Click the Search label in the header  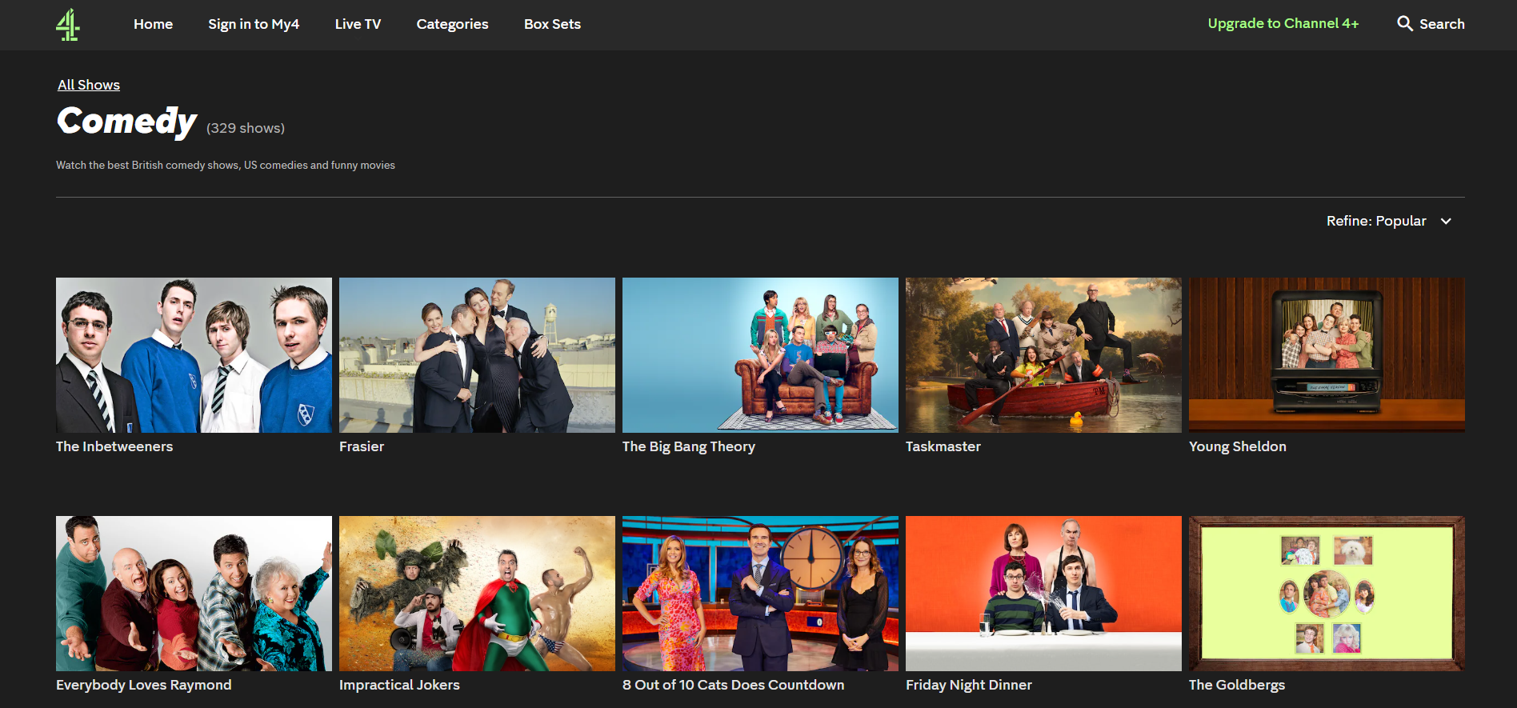1442,24
